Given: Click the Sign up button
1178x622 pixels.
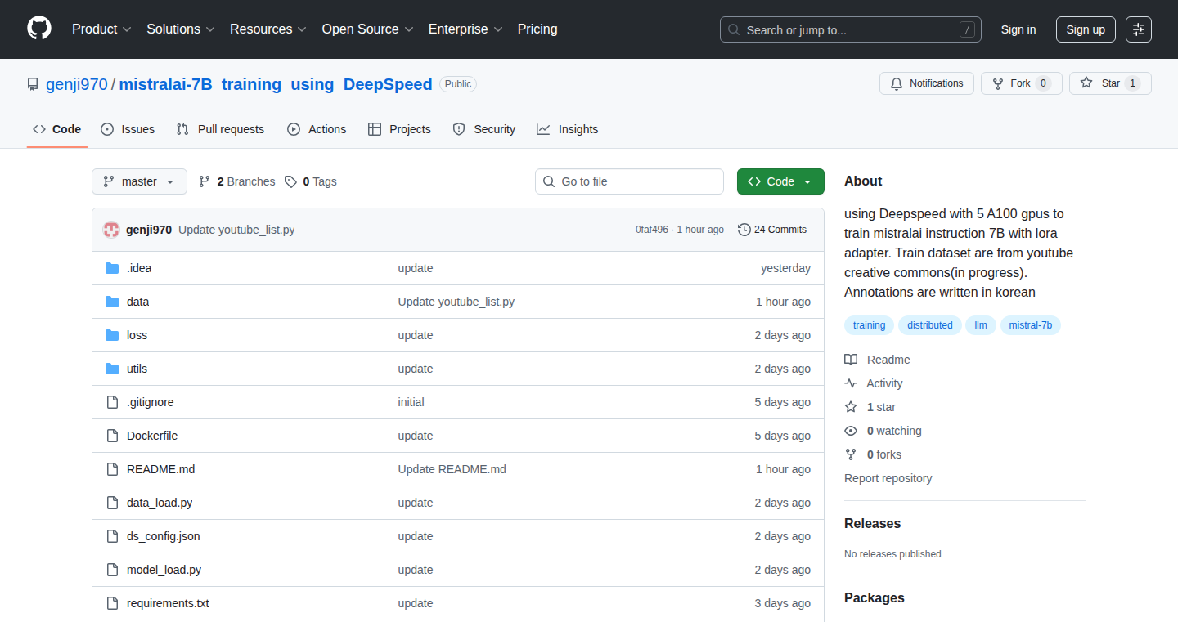Looking at the screenshot, I should coord(1086,29).
